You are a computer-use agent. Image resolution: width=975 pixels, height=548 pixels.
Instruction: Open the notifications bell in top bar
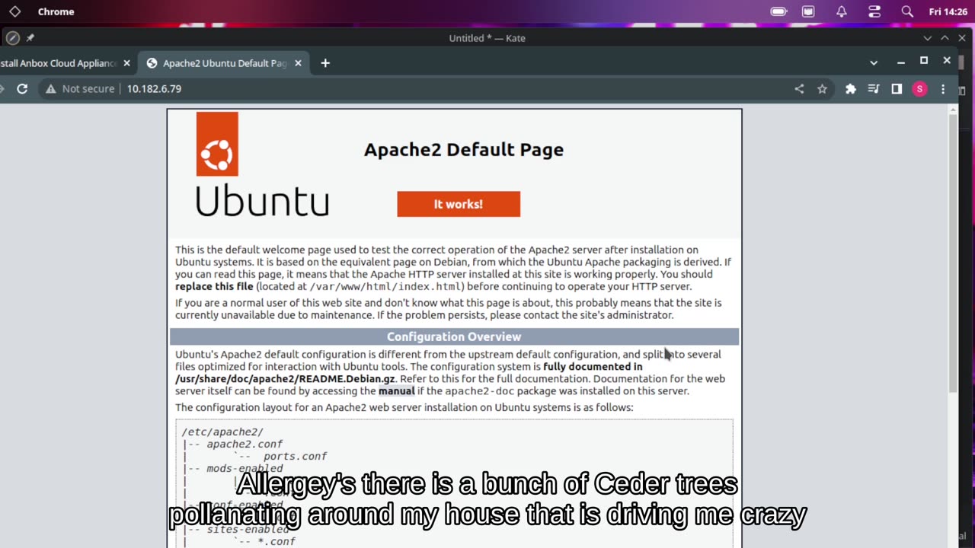[842, 11]
